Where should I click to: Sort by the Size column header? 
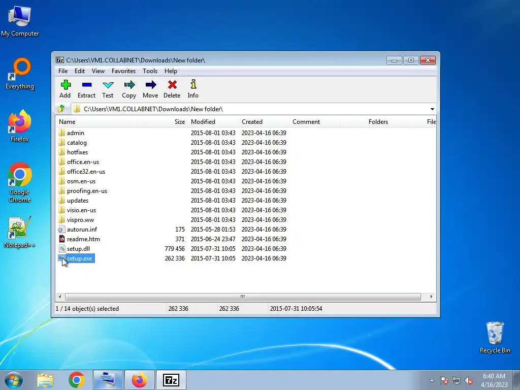[x=162, y=122]
